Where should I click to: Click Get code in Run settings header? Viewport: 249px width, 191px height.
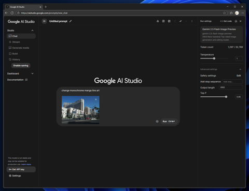click(x=226, y=21)
